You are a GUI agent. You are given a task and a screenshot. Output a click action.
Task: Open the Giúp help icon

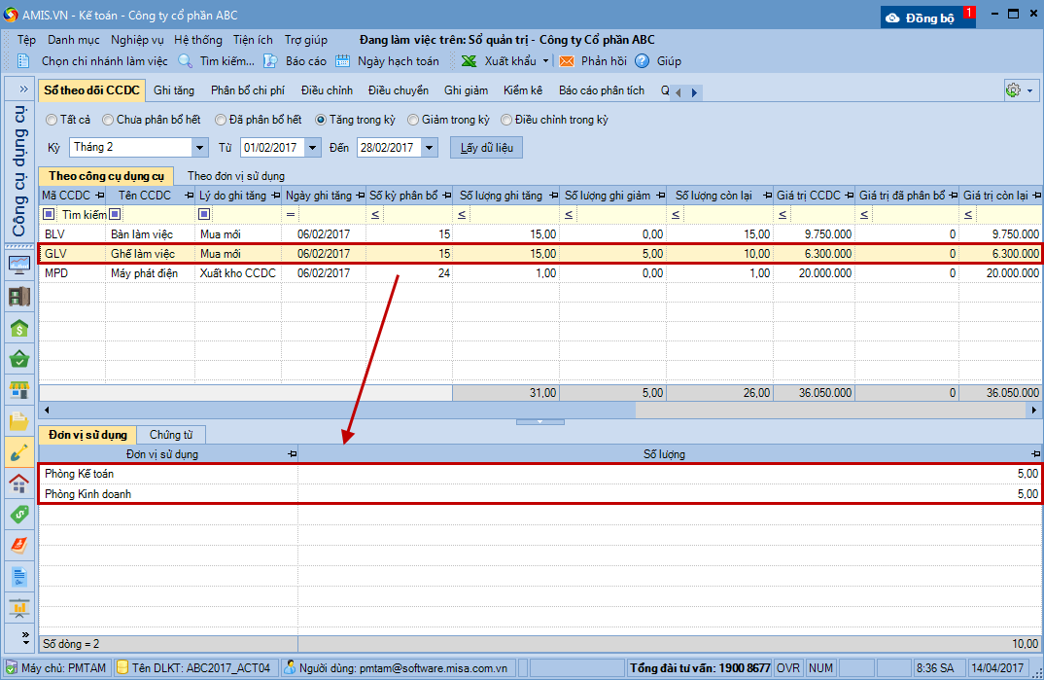tap(643, 61)
